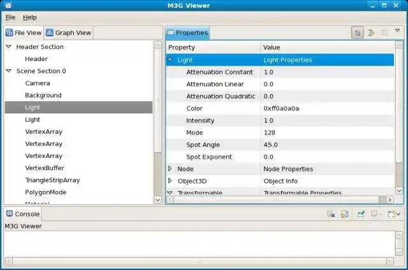Click the Mode value 128

point(269,132)
